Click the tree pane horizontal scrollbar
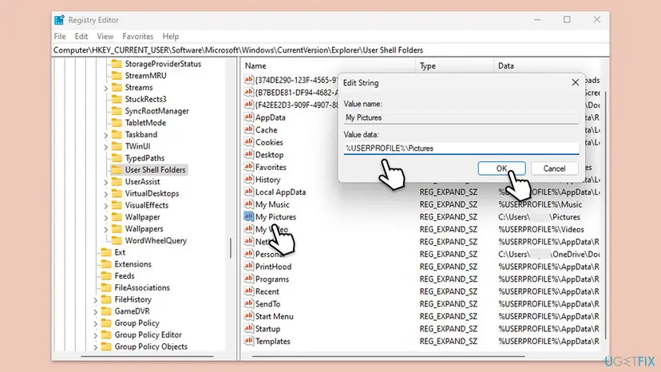Screen dimensions: 661x372 coord(147,356)
